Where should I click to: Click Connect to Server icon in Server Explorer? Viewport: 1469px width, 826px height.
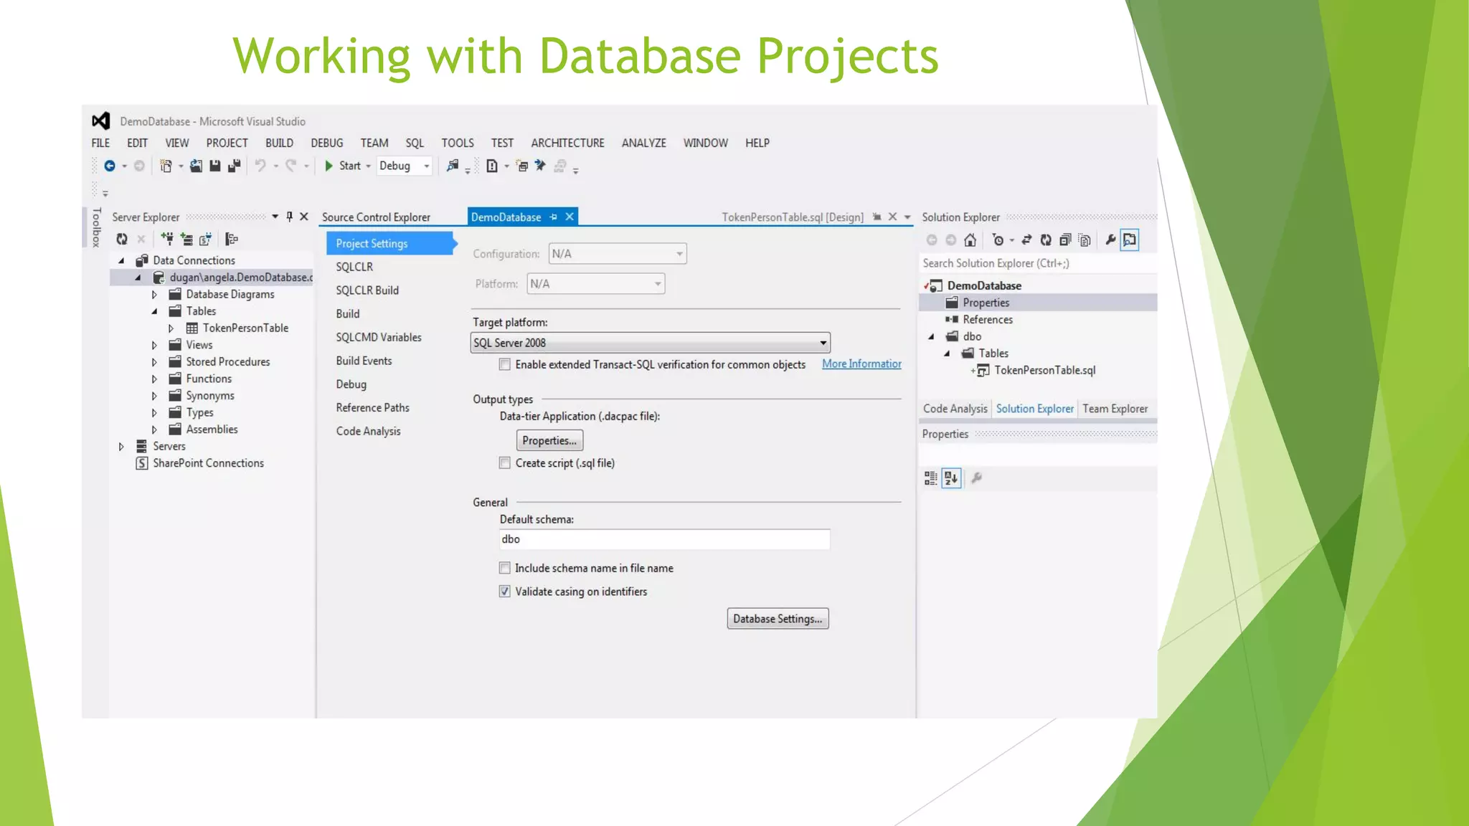coord(186,239)
